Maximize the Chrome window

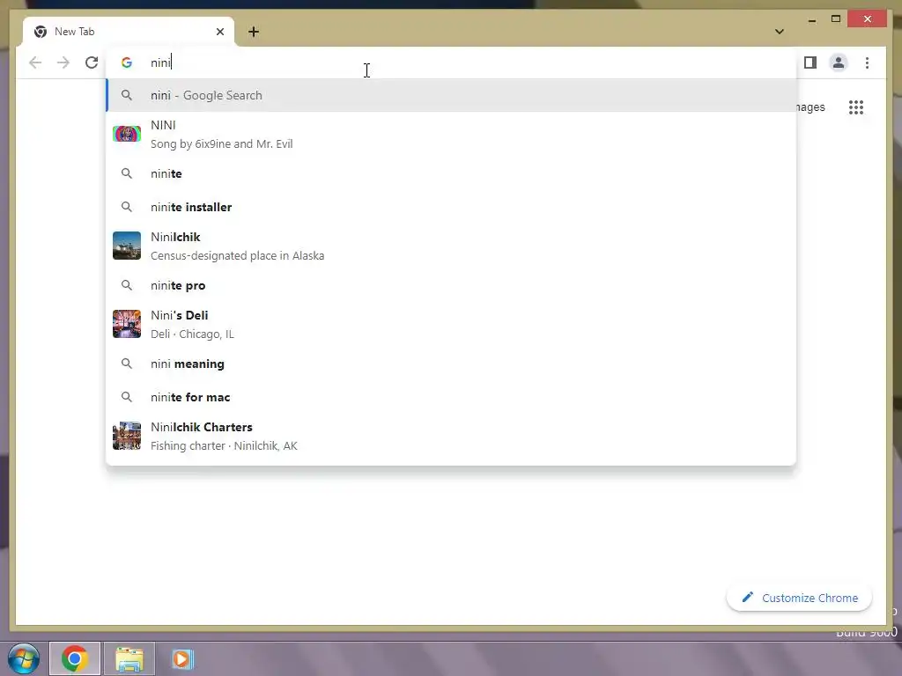[x=836, y=19]
